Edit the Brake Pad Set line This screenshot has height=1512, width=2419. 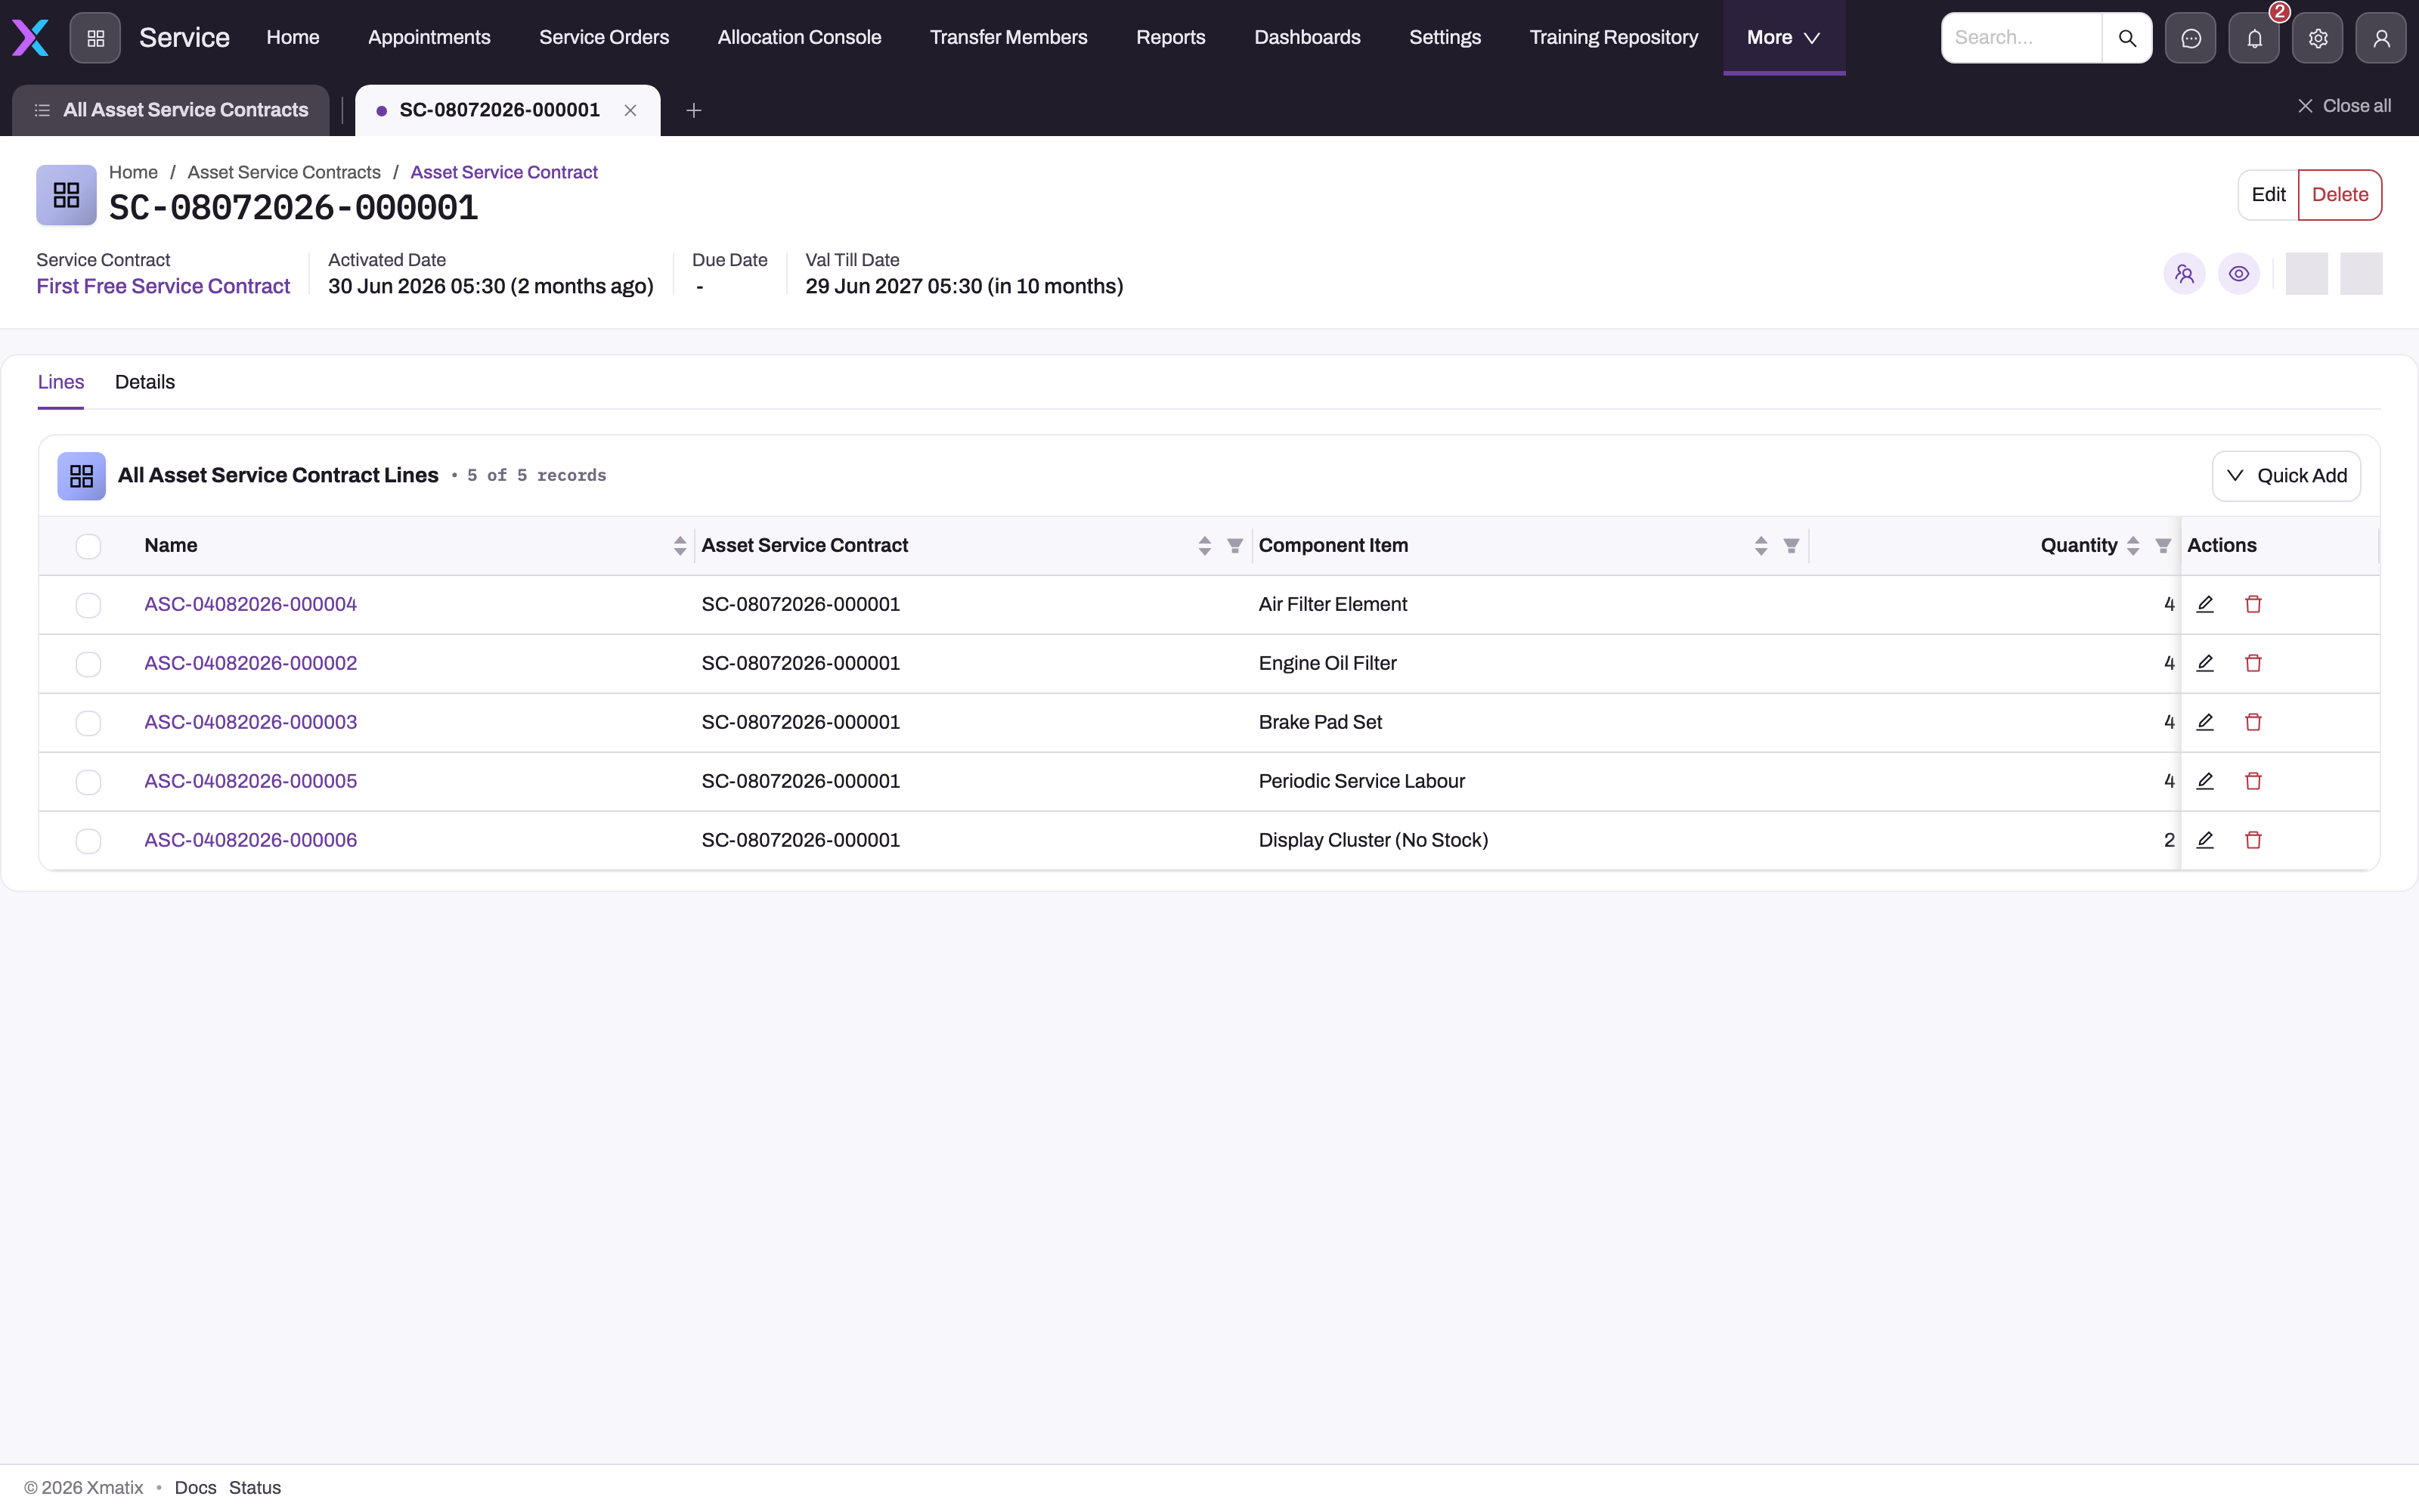click(x=2205, y=722)
